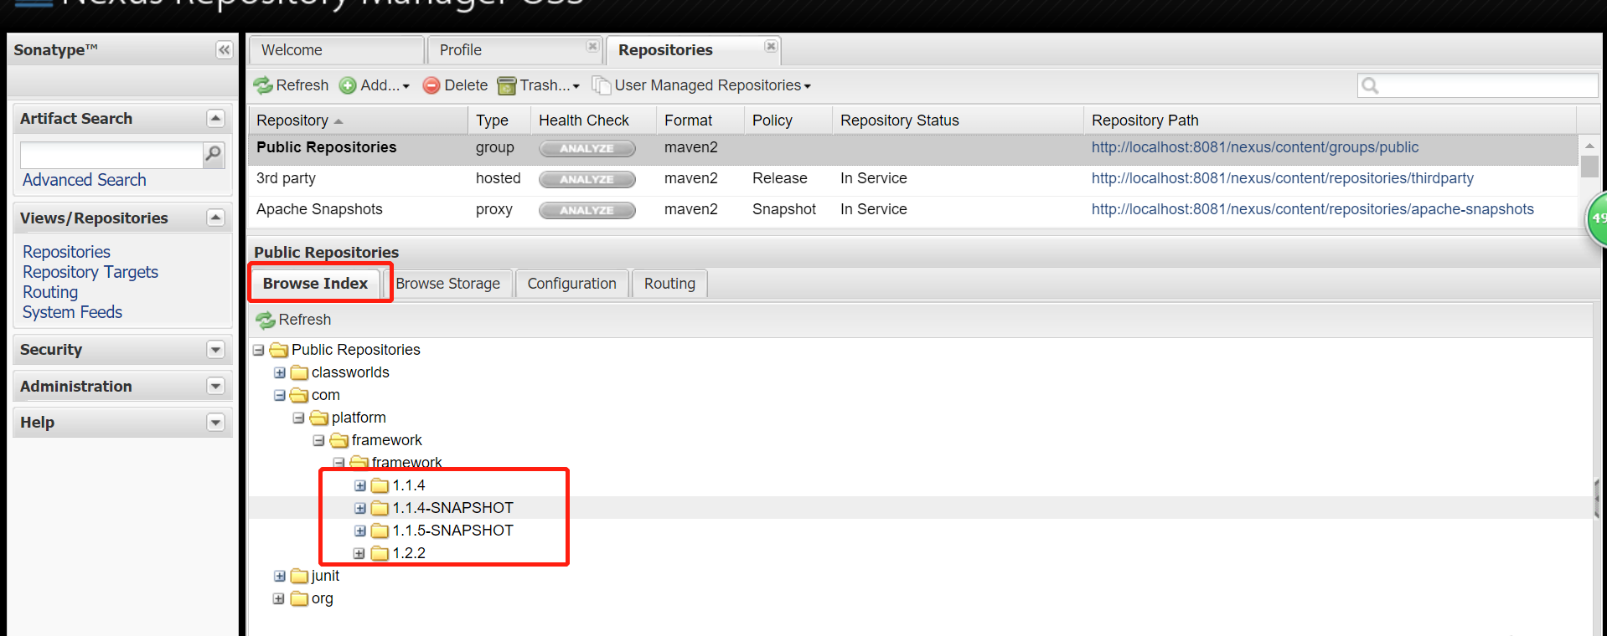1607x636 pixels.
Task: Sort by the Repository column header
Action: pos(358,121)
